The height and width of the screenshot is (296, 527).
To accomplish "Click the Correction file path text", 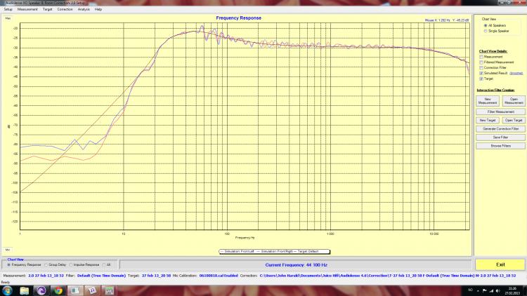I will (x=387, y=276).
